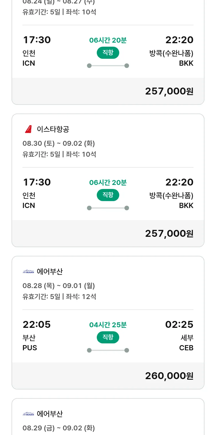This screenshot has height=435, width=216.
Task: Tap the 직항 badge on the 08.30 Eastar flight
Action: (108, 195)
